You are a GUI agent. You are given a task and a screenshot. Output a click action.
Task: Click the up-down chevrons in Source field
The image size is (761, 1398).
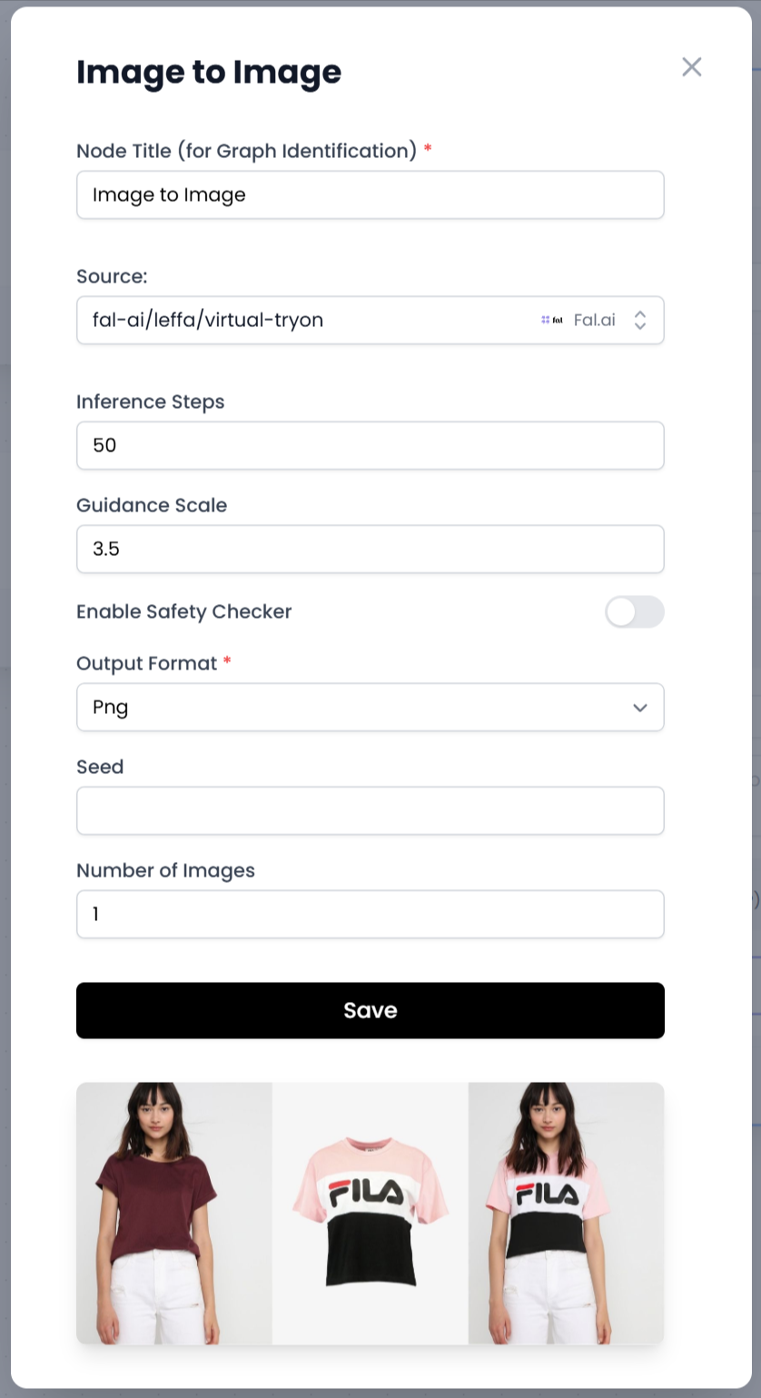tap(640, 320)
